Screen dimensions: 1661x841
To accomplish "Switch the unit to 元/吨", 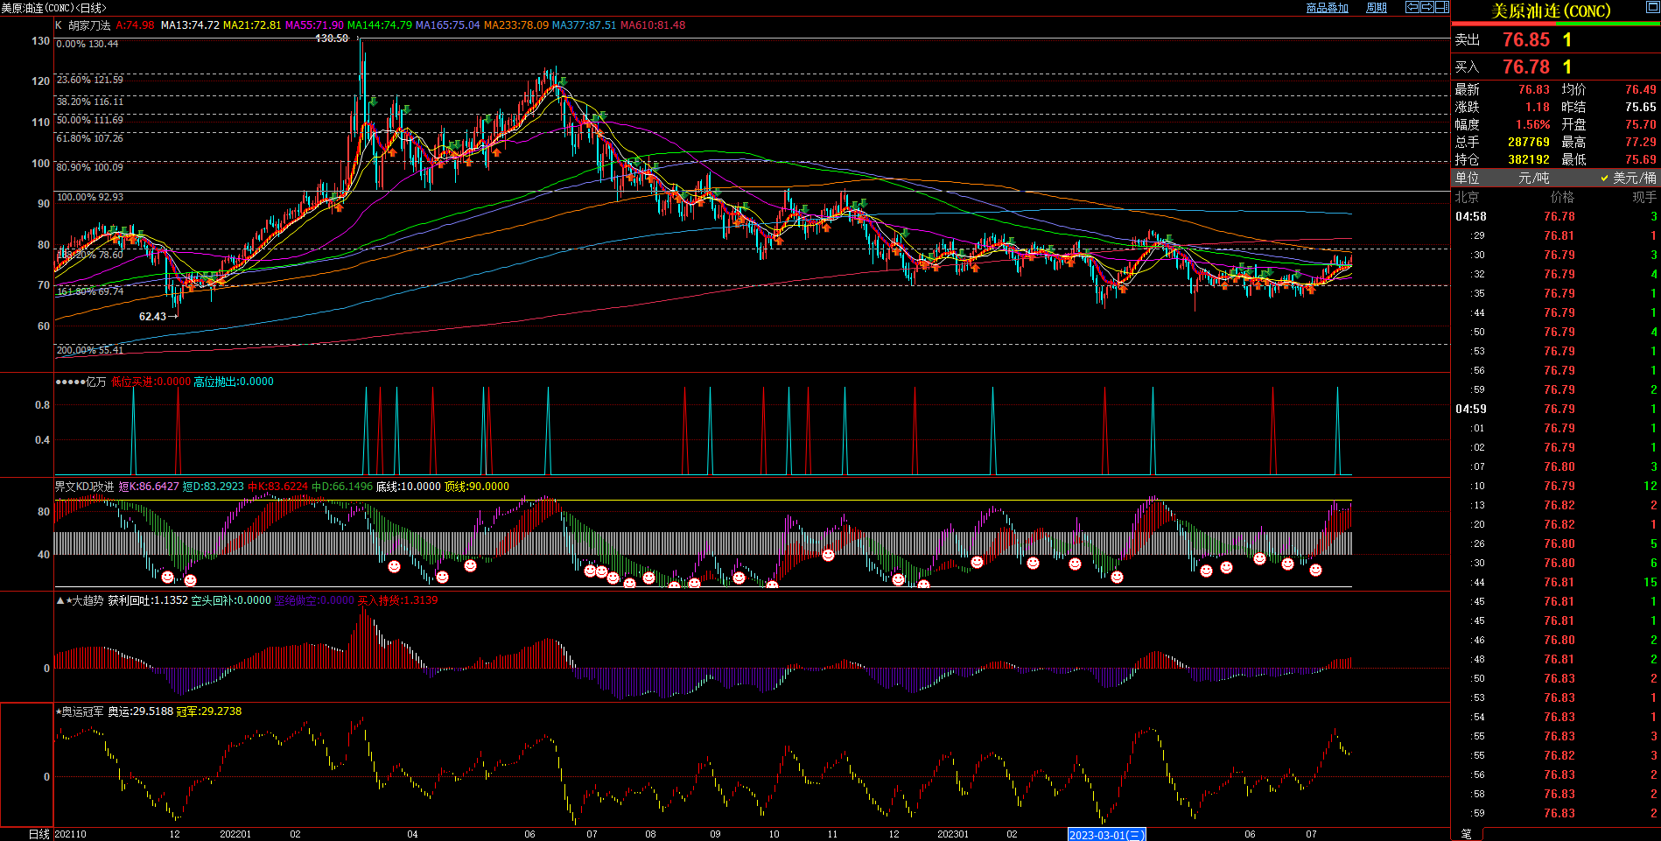I will [1533, 178].
